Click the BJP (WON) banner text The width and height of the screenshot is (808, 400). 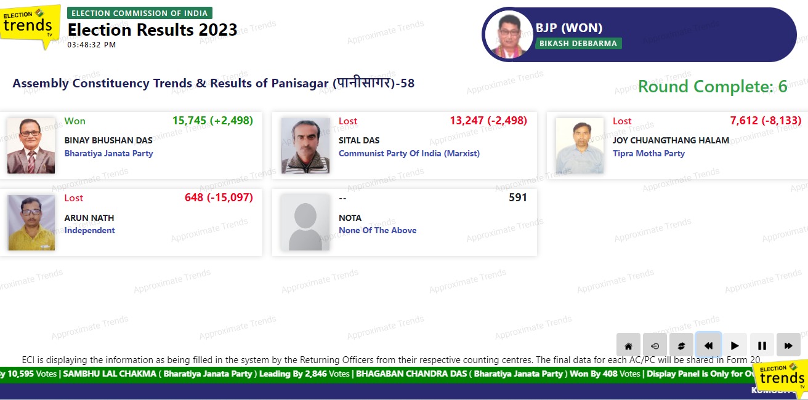pos(569,28)
